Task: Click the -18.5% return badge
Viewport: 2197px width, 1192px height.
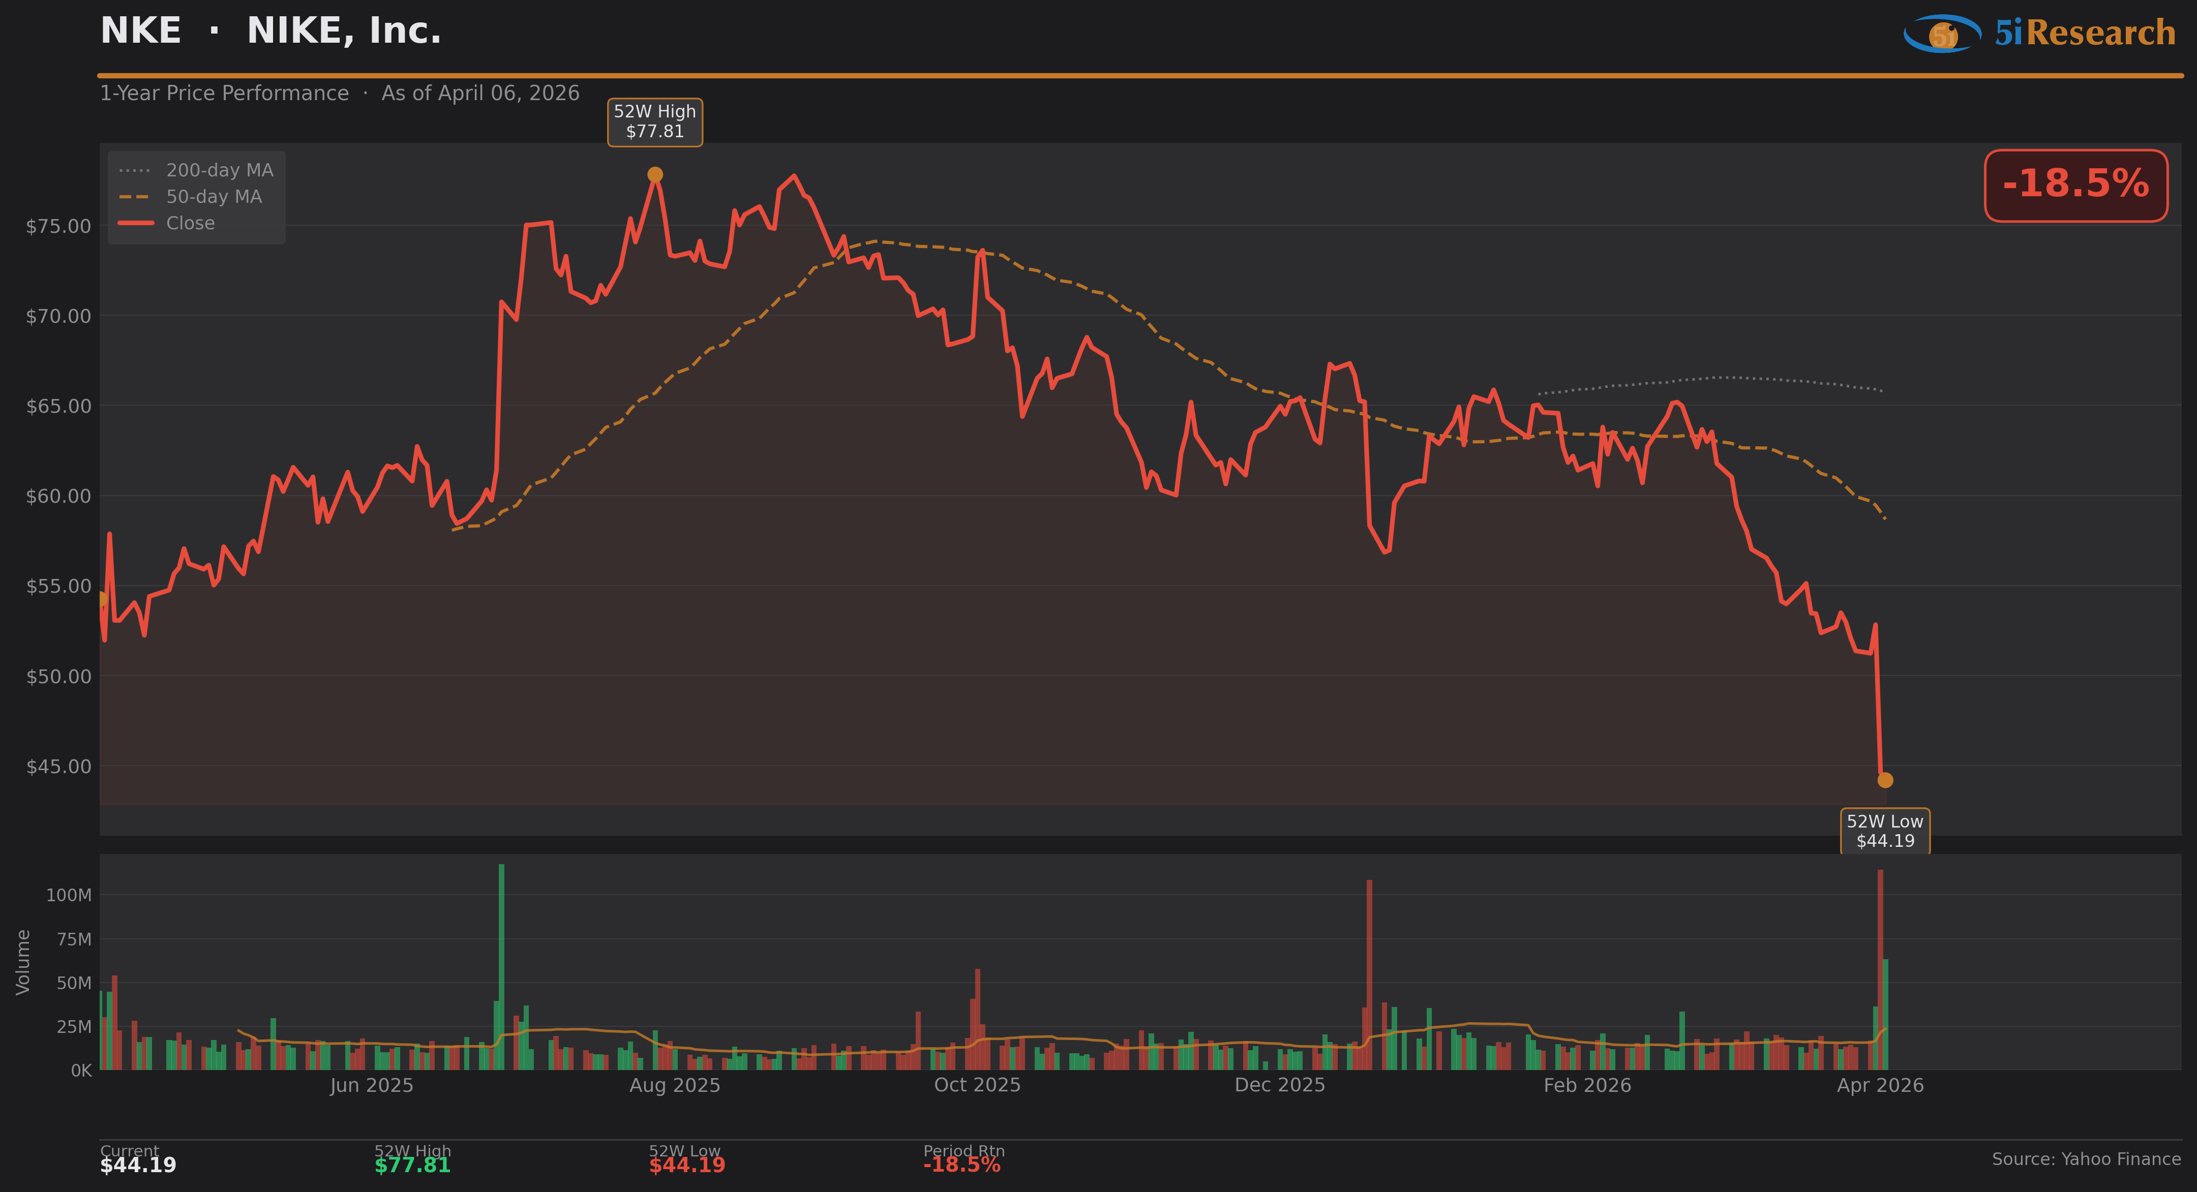Action: pos(2075,185)
